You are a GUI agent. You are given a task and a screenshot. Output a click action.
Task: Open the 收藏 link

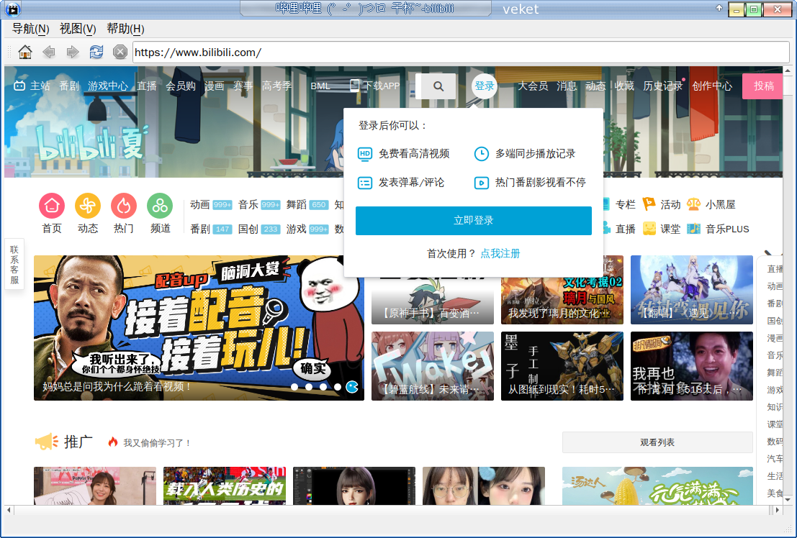pyautogui.click(x=624, y=86)
